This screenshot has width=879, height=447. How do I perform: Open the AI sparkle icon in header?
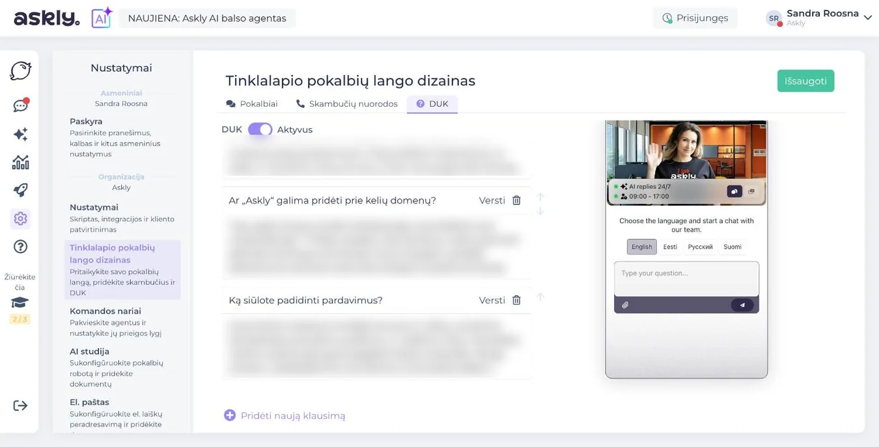click(x=101, y=18)
